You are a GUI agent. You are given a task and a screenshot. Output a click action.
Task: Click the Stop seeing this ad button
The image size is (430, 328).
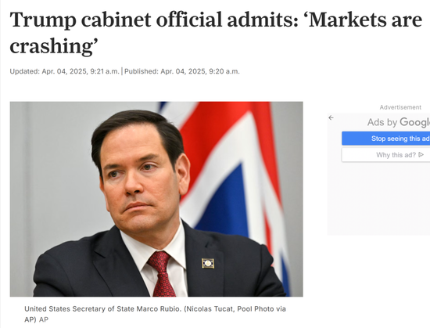386,139
